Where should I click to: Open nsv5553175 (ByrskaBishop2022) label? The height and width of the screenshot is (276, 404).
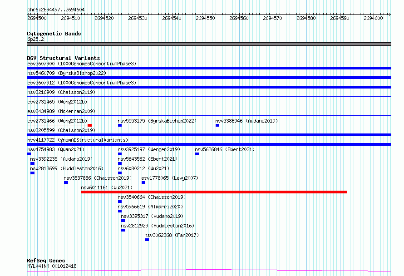tap(157, 121)
